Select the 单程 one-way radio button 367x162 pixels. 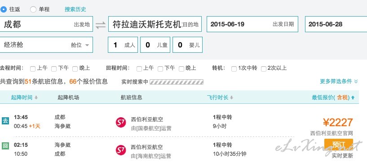pos(33,9)
